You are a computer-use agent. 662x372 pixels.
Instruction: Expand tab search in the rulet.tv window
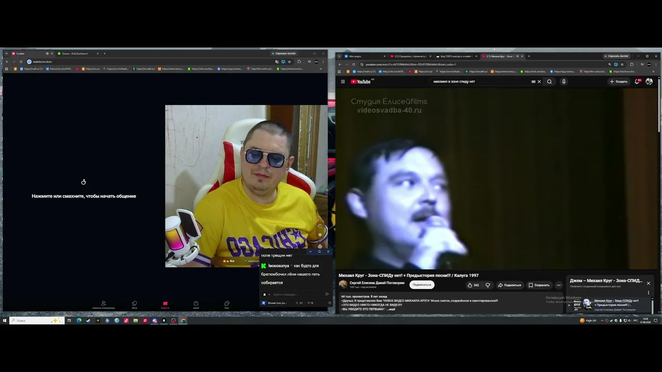(6, 54)
